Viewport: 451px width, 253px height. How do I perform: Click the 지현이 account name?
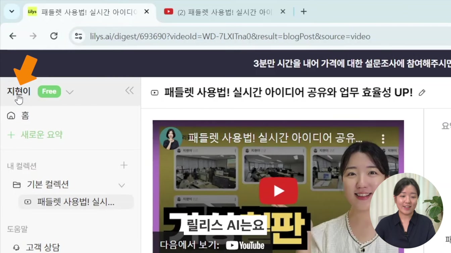tap(19, 92)
